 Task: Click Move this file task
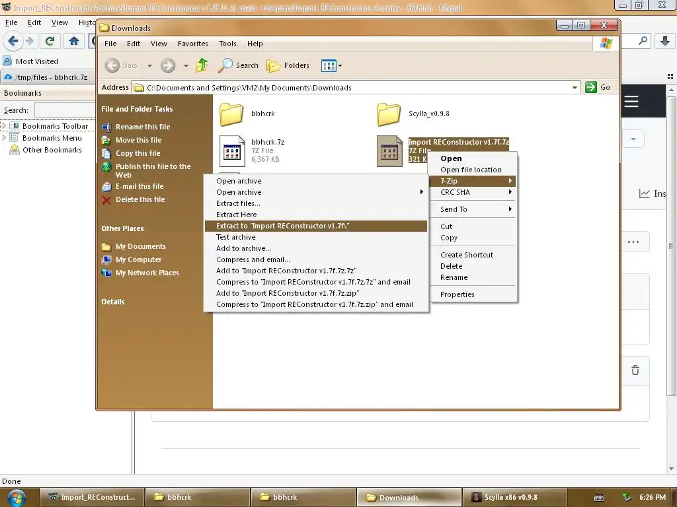(138, 140)
